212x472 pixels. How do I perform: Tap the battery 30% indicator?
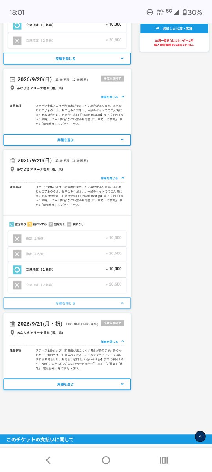192,12
